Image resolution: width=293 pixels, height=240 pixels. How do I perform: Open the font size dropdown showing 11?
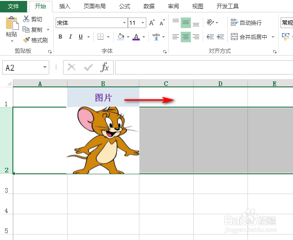click(x=143, y=23)
